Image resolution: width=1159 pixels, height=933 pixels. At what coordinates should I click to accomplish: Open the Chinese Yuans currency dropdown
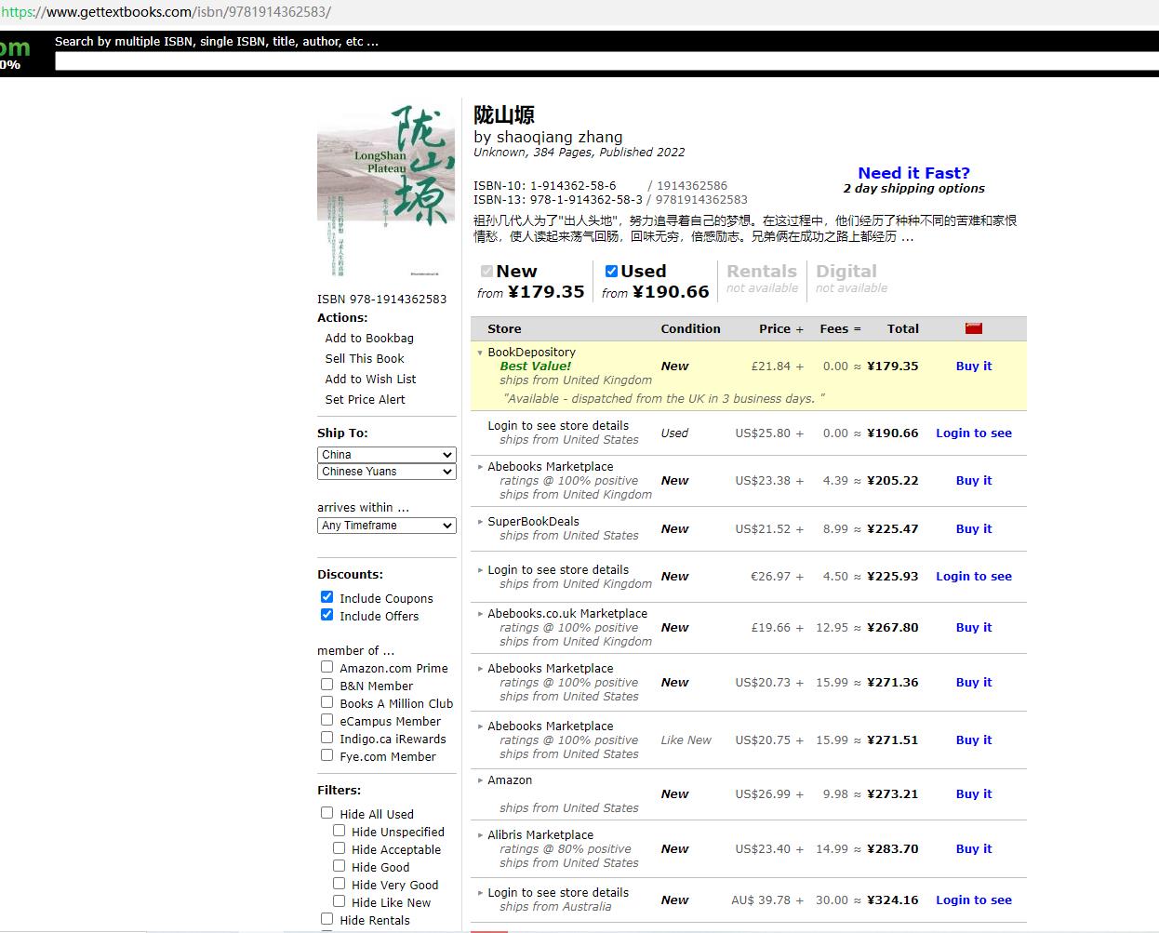point(386,472)
